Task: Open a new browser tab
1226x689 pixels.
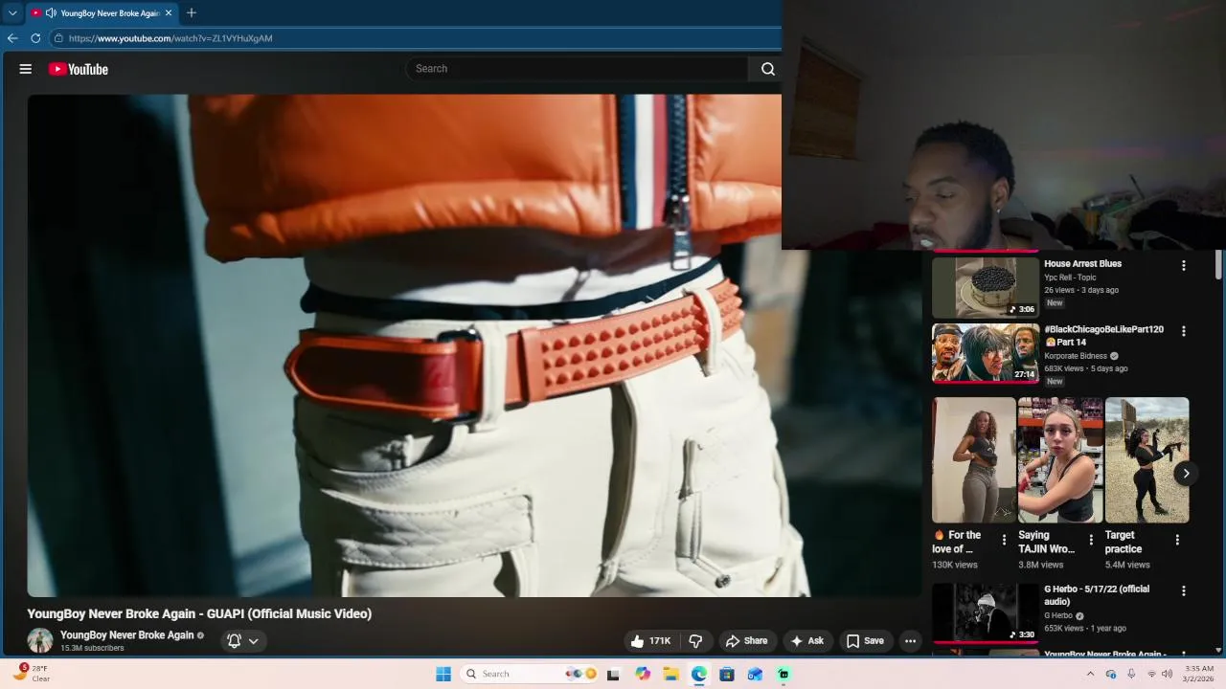Action: click(192, 12)
